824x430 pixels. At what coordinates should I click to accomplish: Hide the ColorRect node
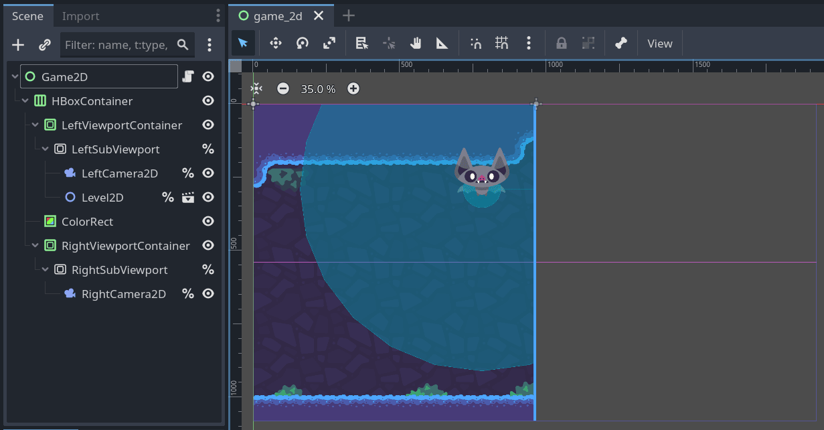tap(208, 222)
